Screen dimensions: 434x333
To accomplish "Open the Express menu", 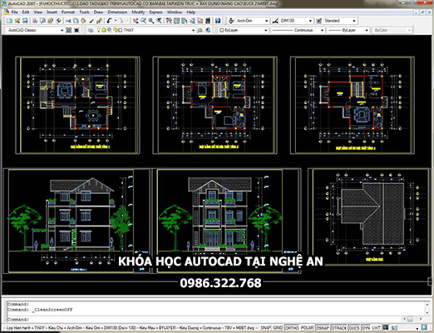I will tap(156, 12).
